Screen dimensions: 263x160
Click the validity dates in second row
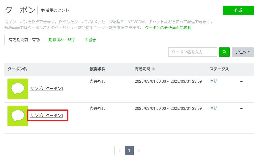click(x=168, y=108)
